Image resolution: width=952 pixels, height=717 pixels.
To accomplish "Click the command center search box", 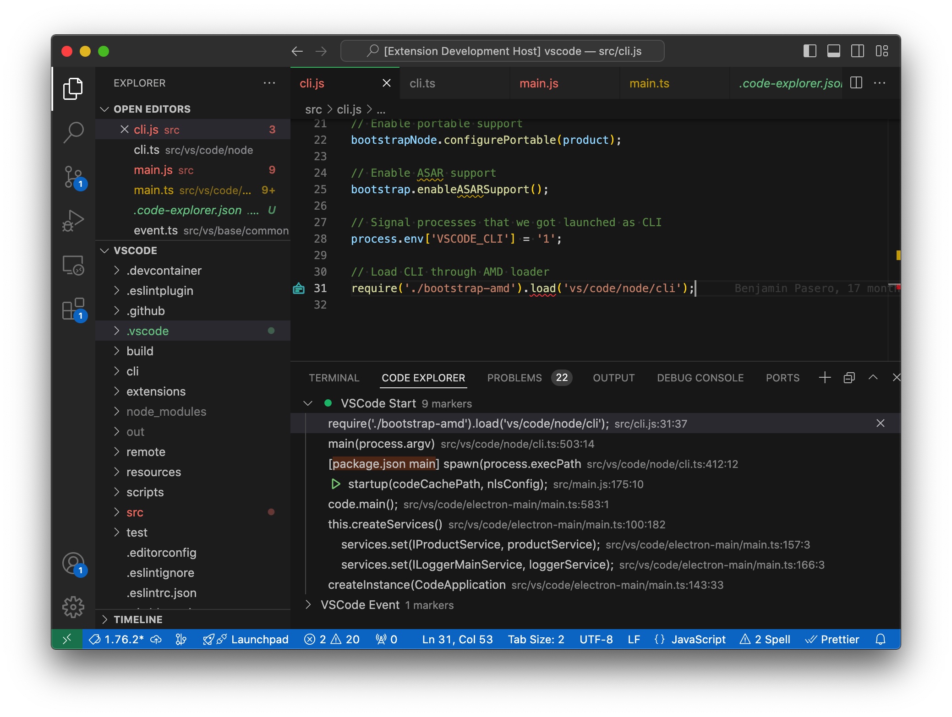I will click(503, 51).
